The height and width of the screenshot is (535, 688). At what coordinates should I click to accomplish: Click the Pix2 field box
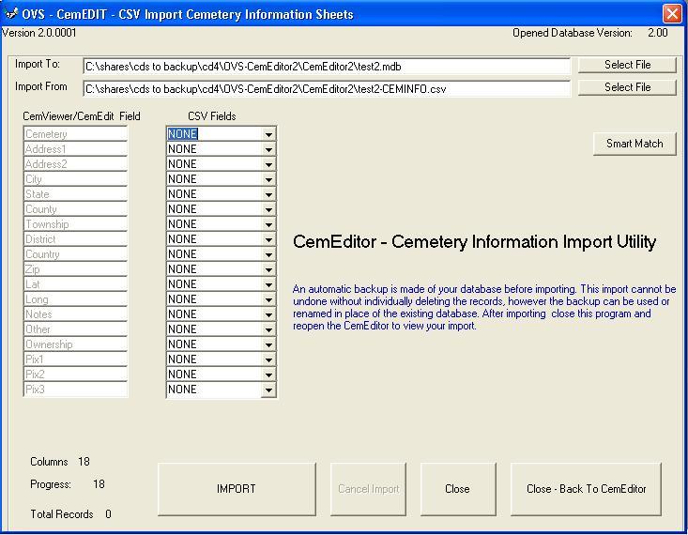(75, 374)
